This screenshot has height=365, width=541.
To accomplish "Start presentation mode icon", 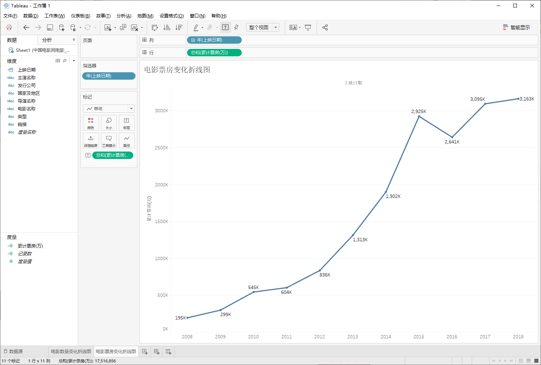I will (x=308, y=27).
